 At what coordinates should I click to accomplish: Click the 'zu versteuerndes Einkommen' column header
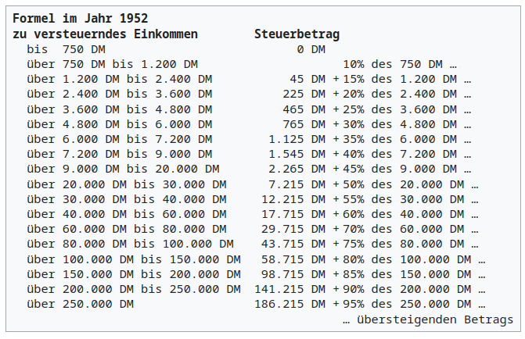point(105,34)
